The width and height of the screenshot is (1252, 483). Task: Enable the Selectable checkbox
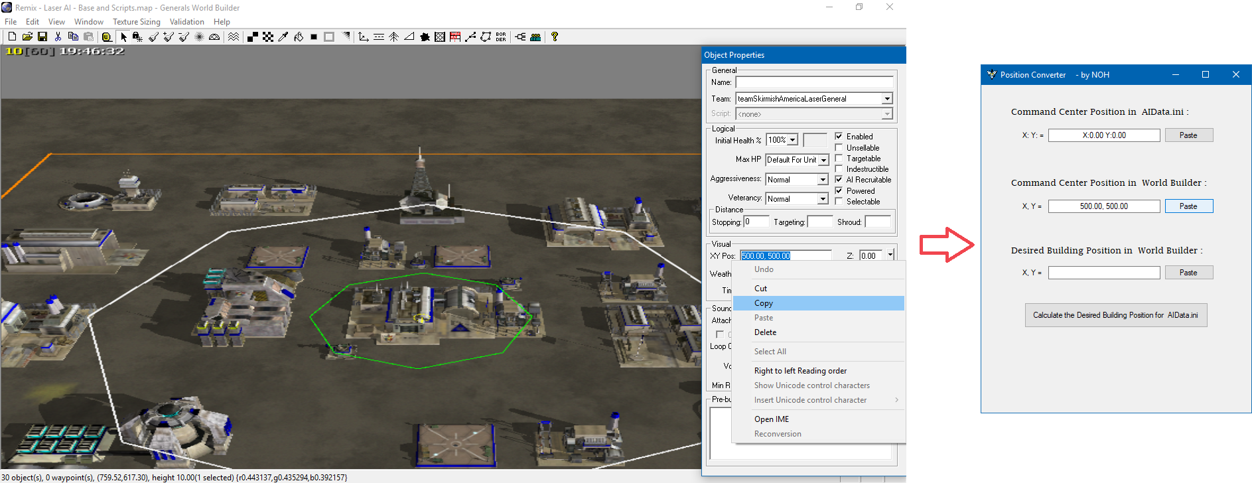tap(839, 202)
